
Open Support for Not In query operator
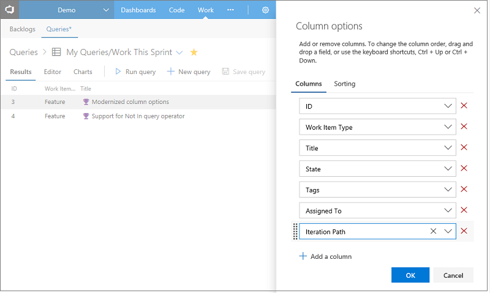tap(138, 116)
